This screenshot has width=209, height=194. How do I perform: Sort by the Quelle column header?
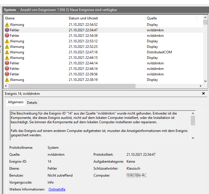click(x=171, y=18)
